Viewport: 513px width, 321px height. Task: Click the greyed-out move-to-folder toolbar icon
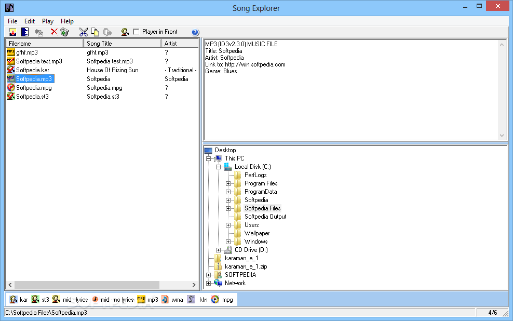(39, 32)
